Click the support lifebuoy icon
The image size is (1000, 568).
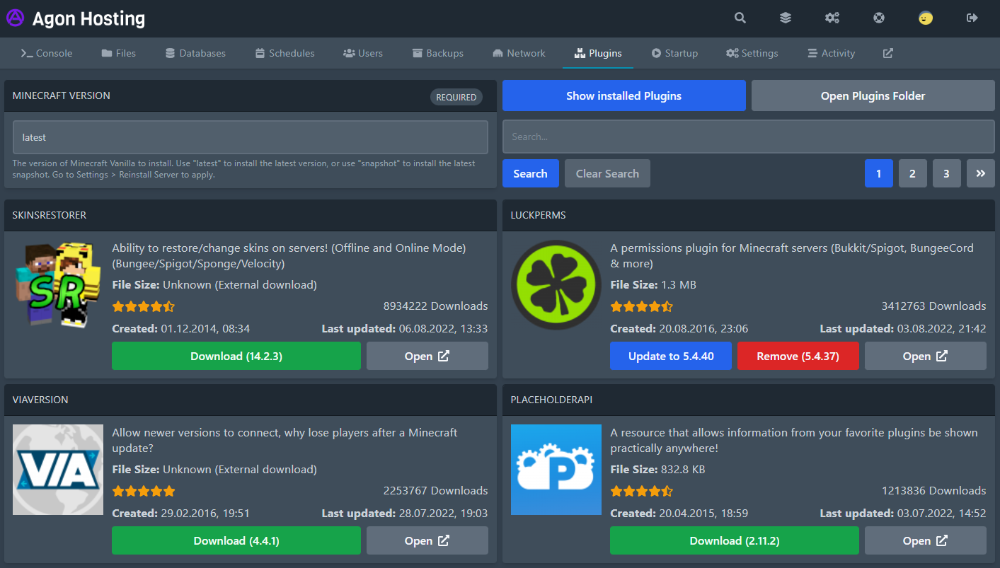click(x=879, y=18)
